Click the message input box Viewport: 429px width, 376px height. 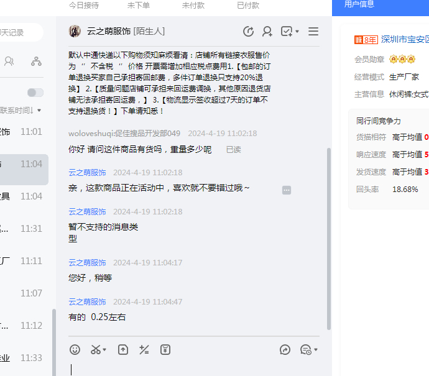[x=194, y=369]
